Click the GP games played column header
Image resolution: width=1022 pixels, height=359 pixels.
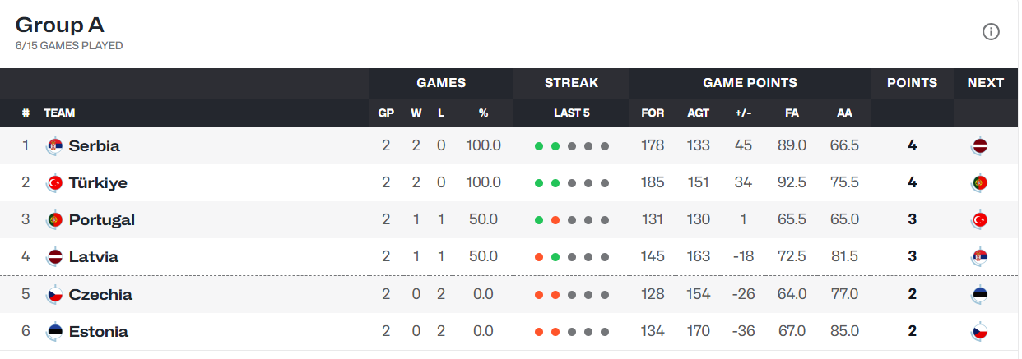point(386,113)
